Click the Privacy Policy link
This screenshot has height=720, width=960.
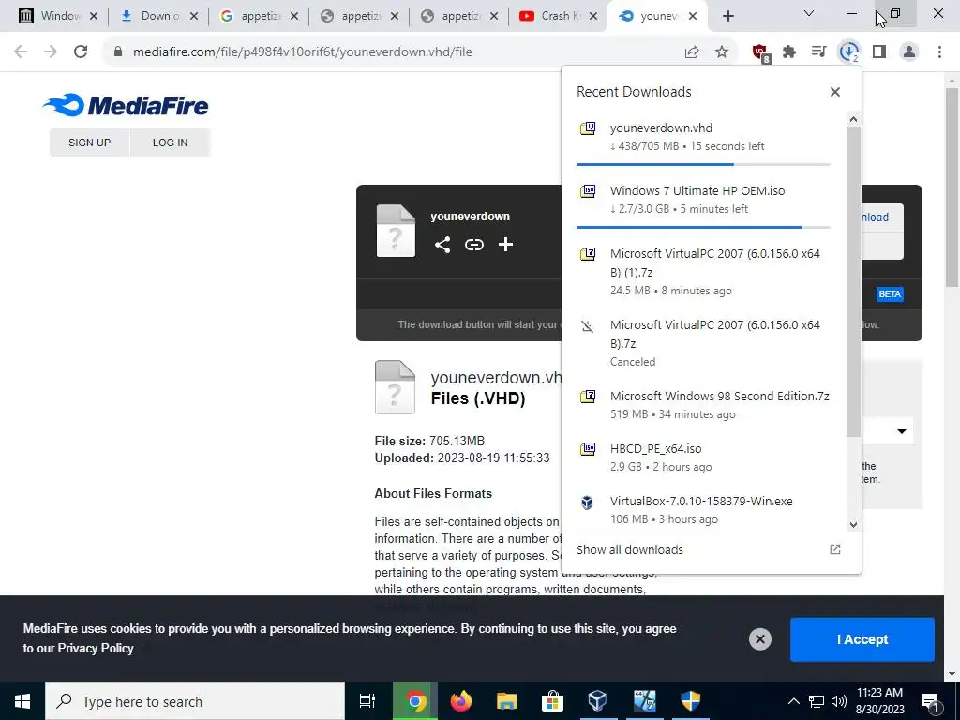96,649
